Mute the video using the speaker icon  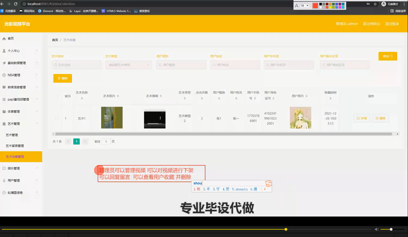tap(377, 229)
